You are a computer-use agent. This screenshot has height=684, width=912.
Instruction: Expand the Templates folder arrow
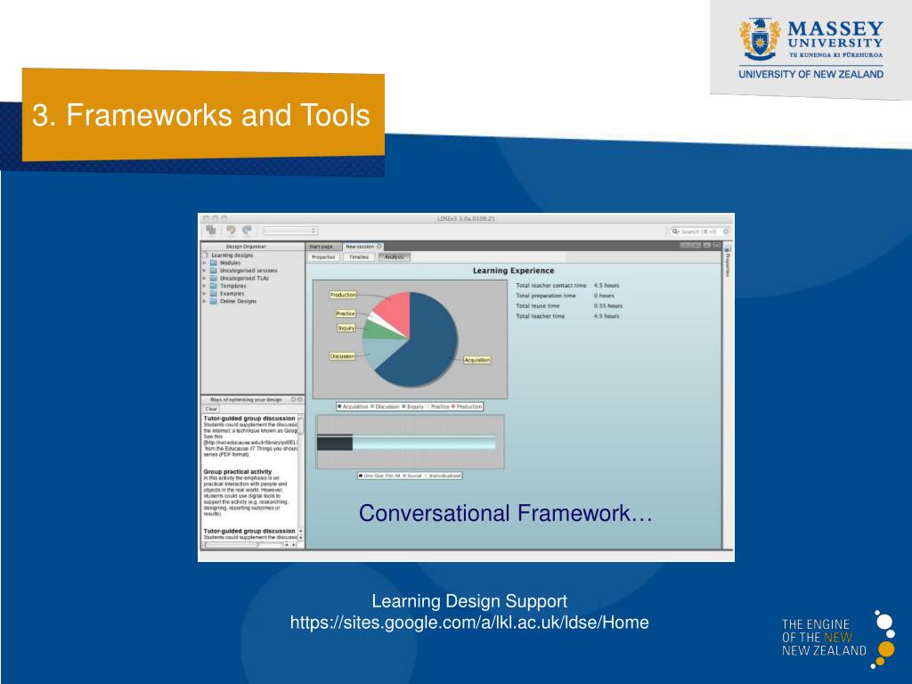pyautogui.click(x=205, y=286)
